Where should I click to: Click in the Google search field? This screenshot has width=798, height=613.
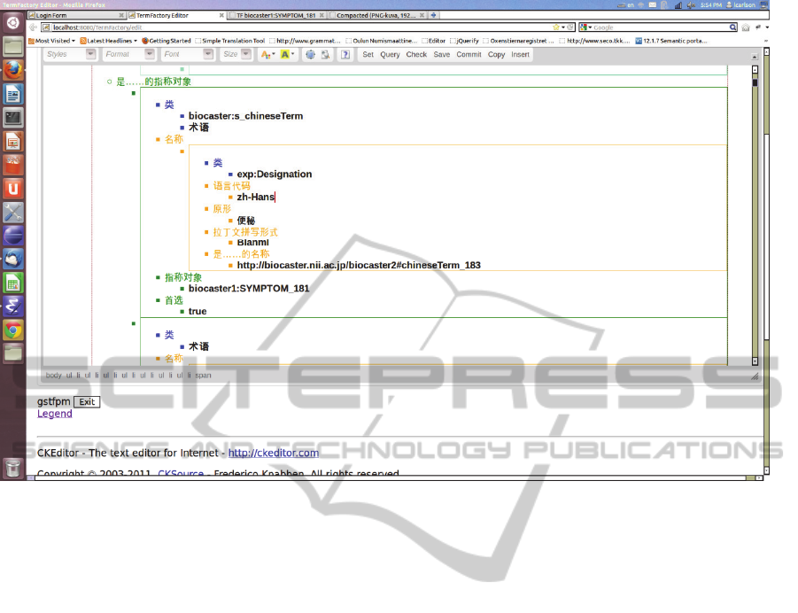[664, 27]
